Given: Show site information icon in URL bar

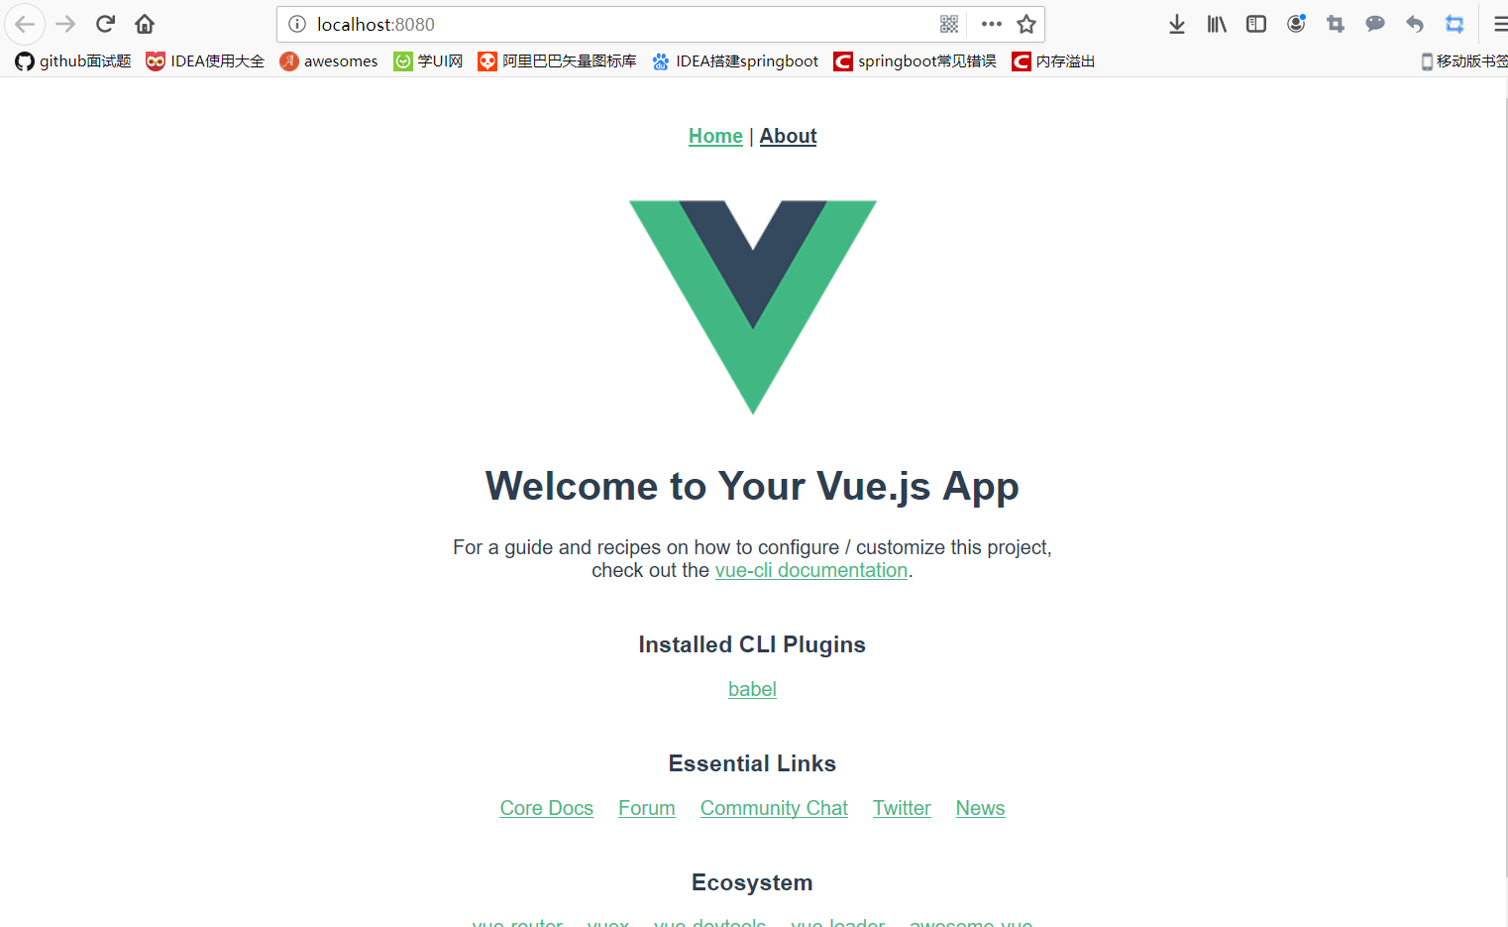Looking at the screenshot, I should pos(297,24).
